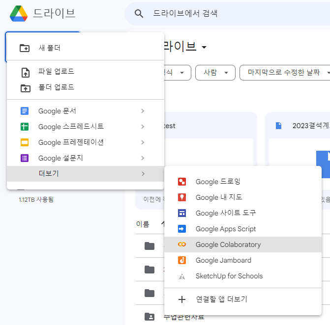Click the SketchUp for Schools icon
This screenshot has width=330, height=325.
pos(182,276)
